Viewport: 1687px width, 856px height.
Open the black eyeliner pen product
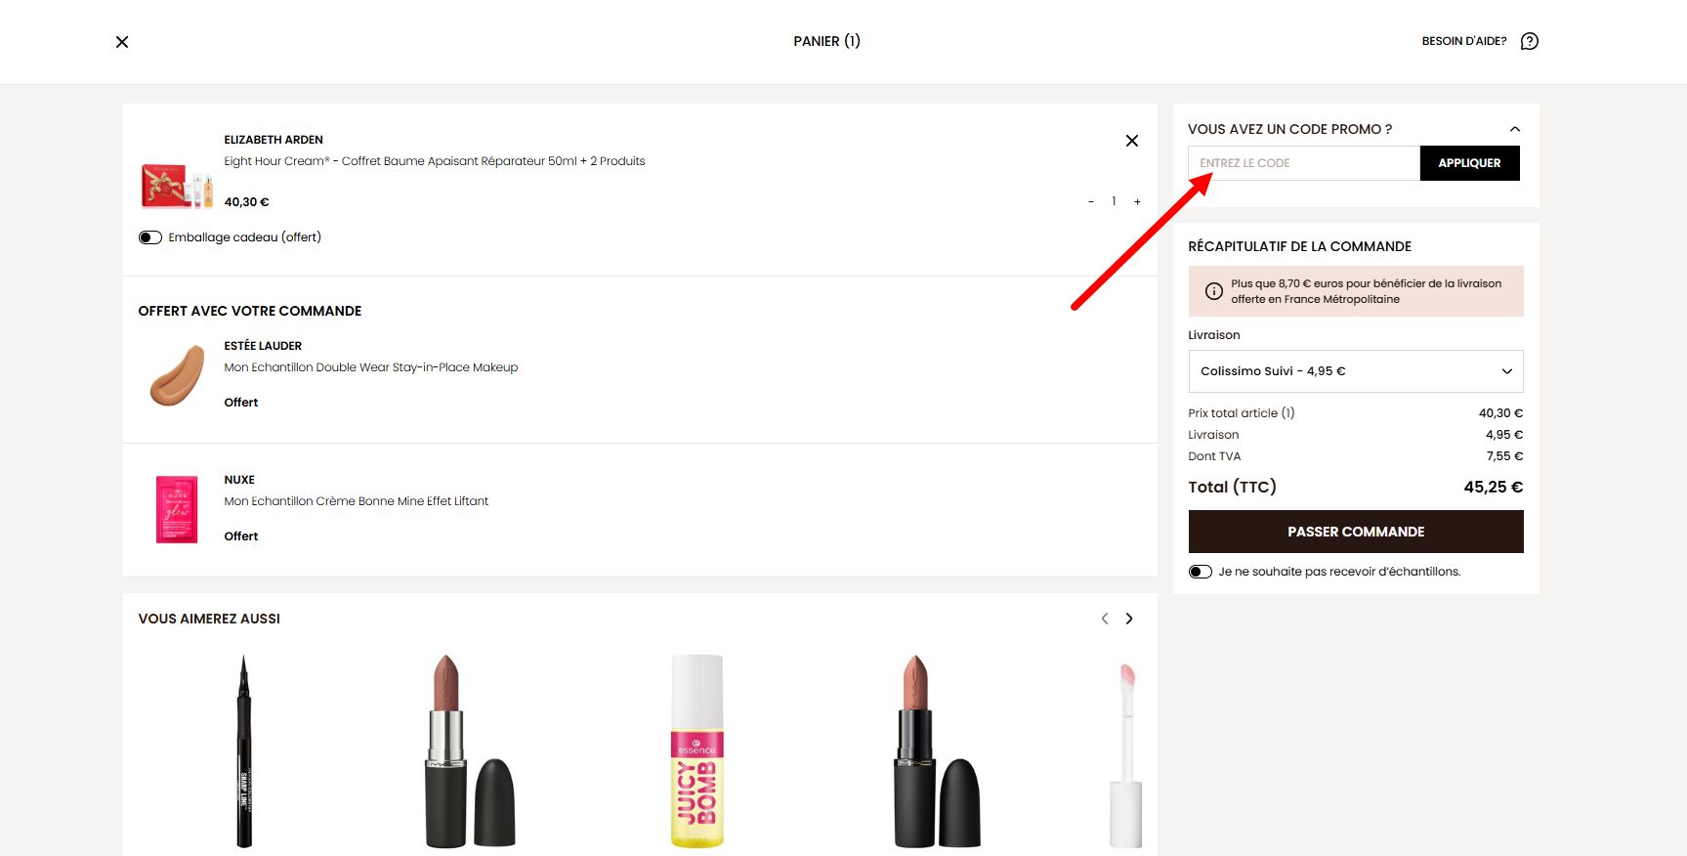tap(244, 751)
